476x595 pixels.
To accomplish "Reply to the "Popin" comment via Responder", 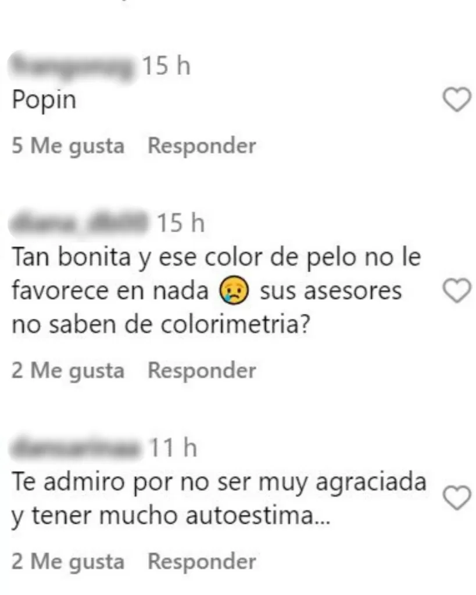I will click(202, 146).
